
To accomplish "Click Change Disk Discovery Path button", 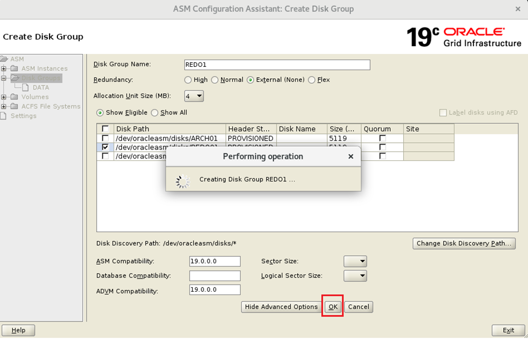I will coord(464,243).
